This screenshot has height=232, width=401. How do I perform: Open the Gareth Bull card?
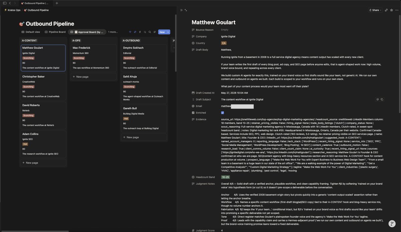(x=144, y=118)
